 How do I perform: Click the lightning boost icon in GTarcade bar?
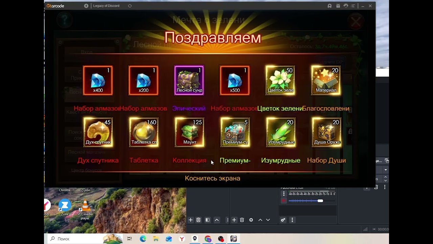tap(86, 6)
